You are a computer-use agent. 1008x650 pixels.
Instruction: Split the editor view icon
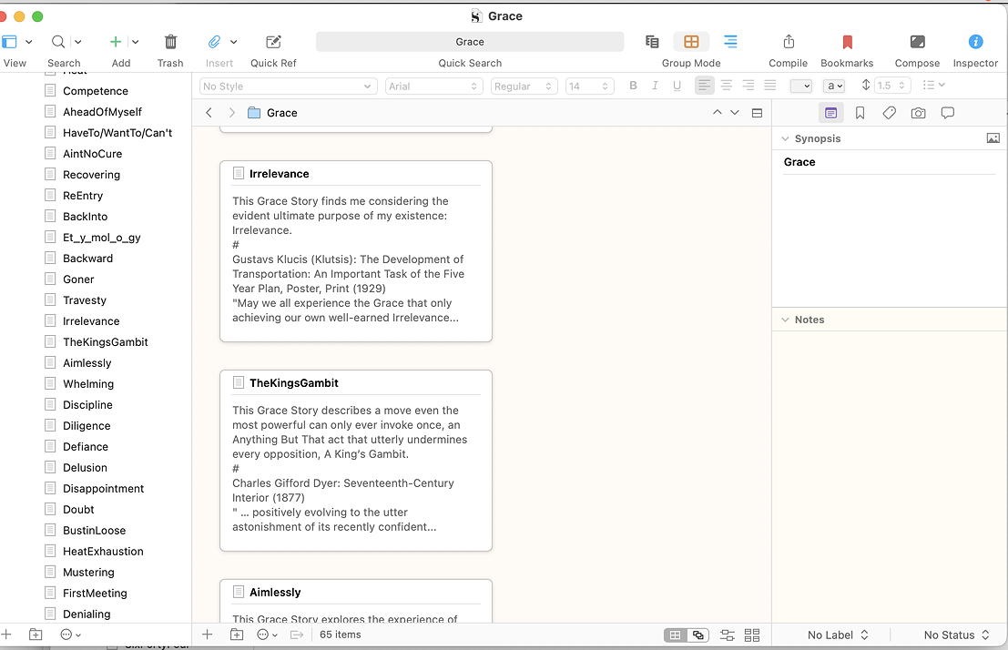point(758,113)
